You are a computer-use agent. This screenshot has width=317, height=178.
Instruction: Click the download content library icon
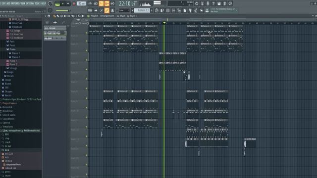point(207,10)
